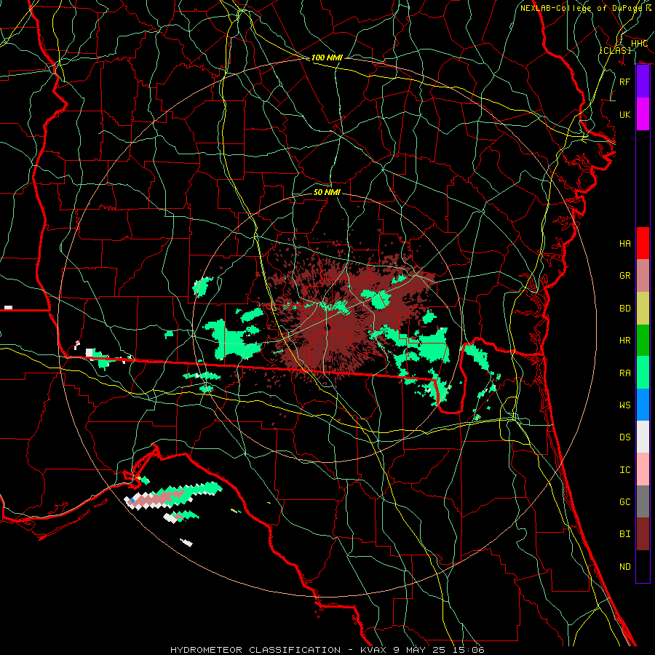The height and width of the screenshot is (655, 655).
Task: Click the BI legend label
Action: 624,534
